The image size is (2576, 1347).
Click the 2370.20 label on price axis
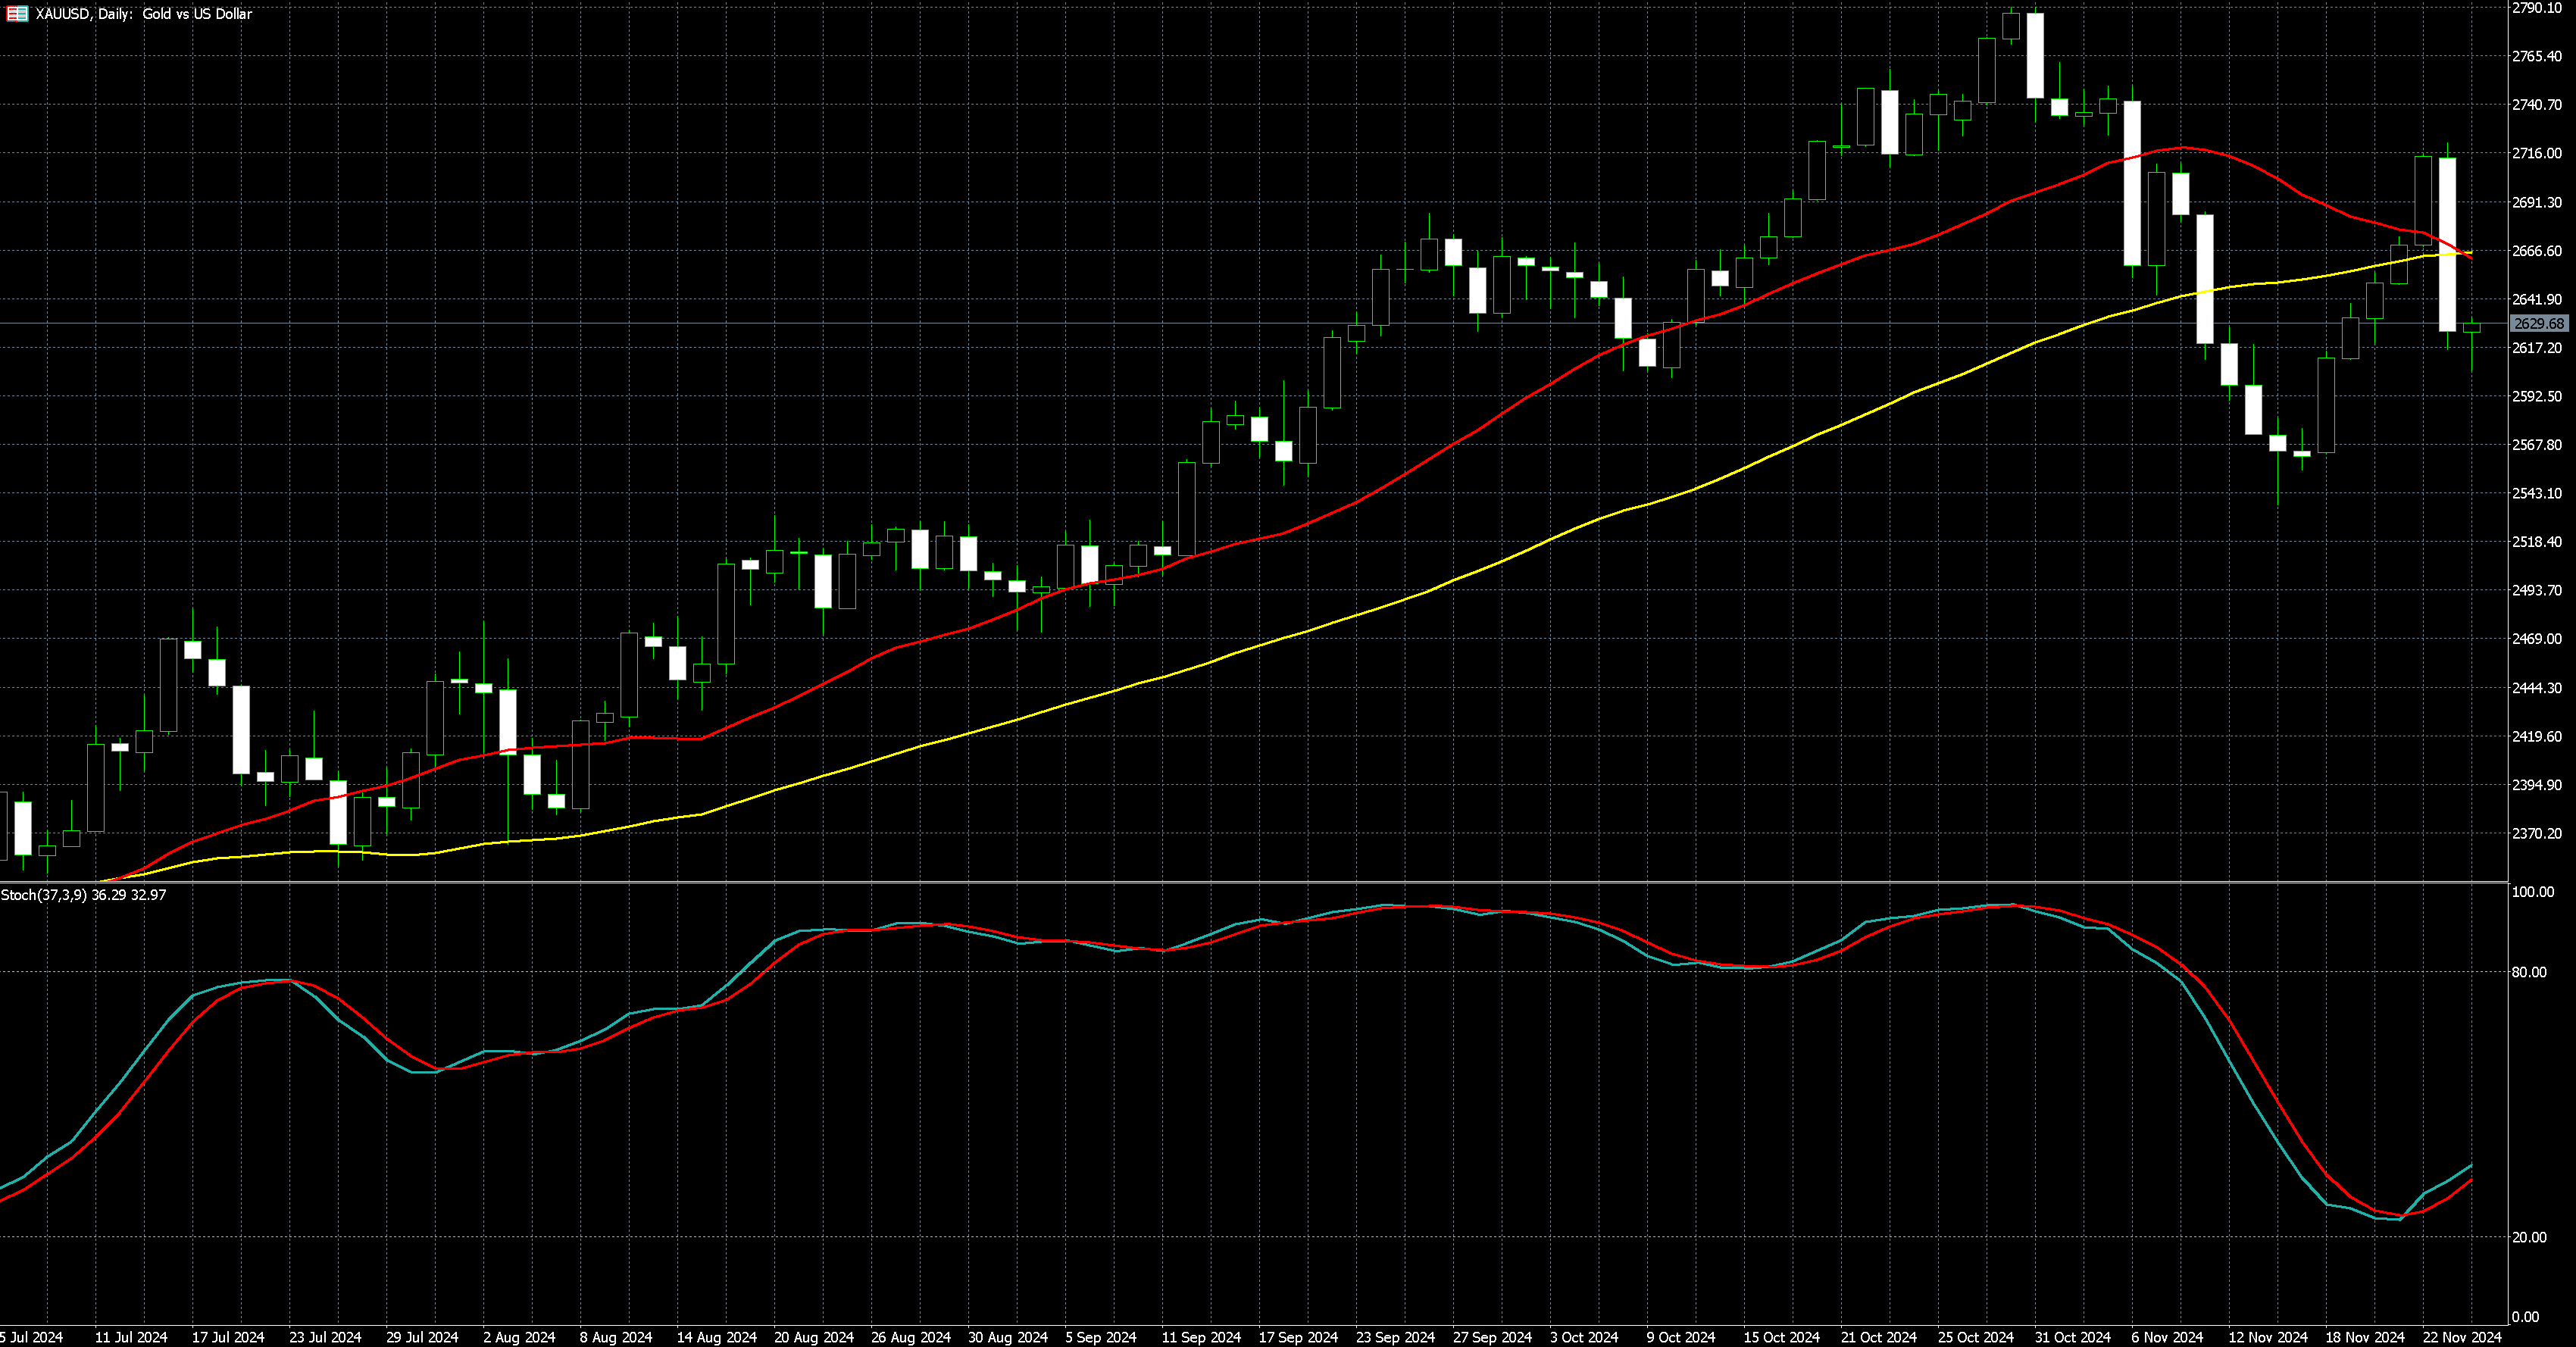coord(2537,833)
